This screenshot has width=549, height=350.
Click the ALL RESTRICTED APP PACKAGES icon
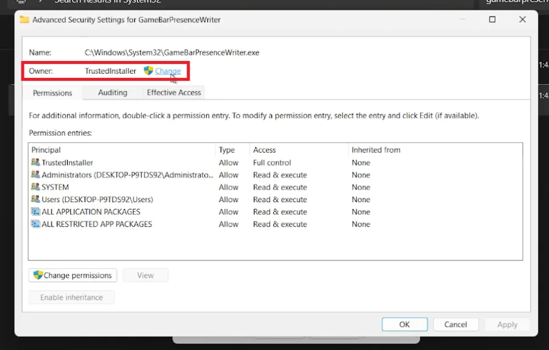(35, 223)
